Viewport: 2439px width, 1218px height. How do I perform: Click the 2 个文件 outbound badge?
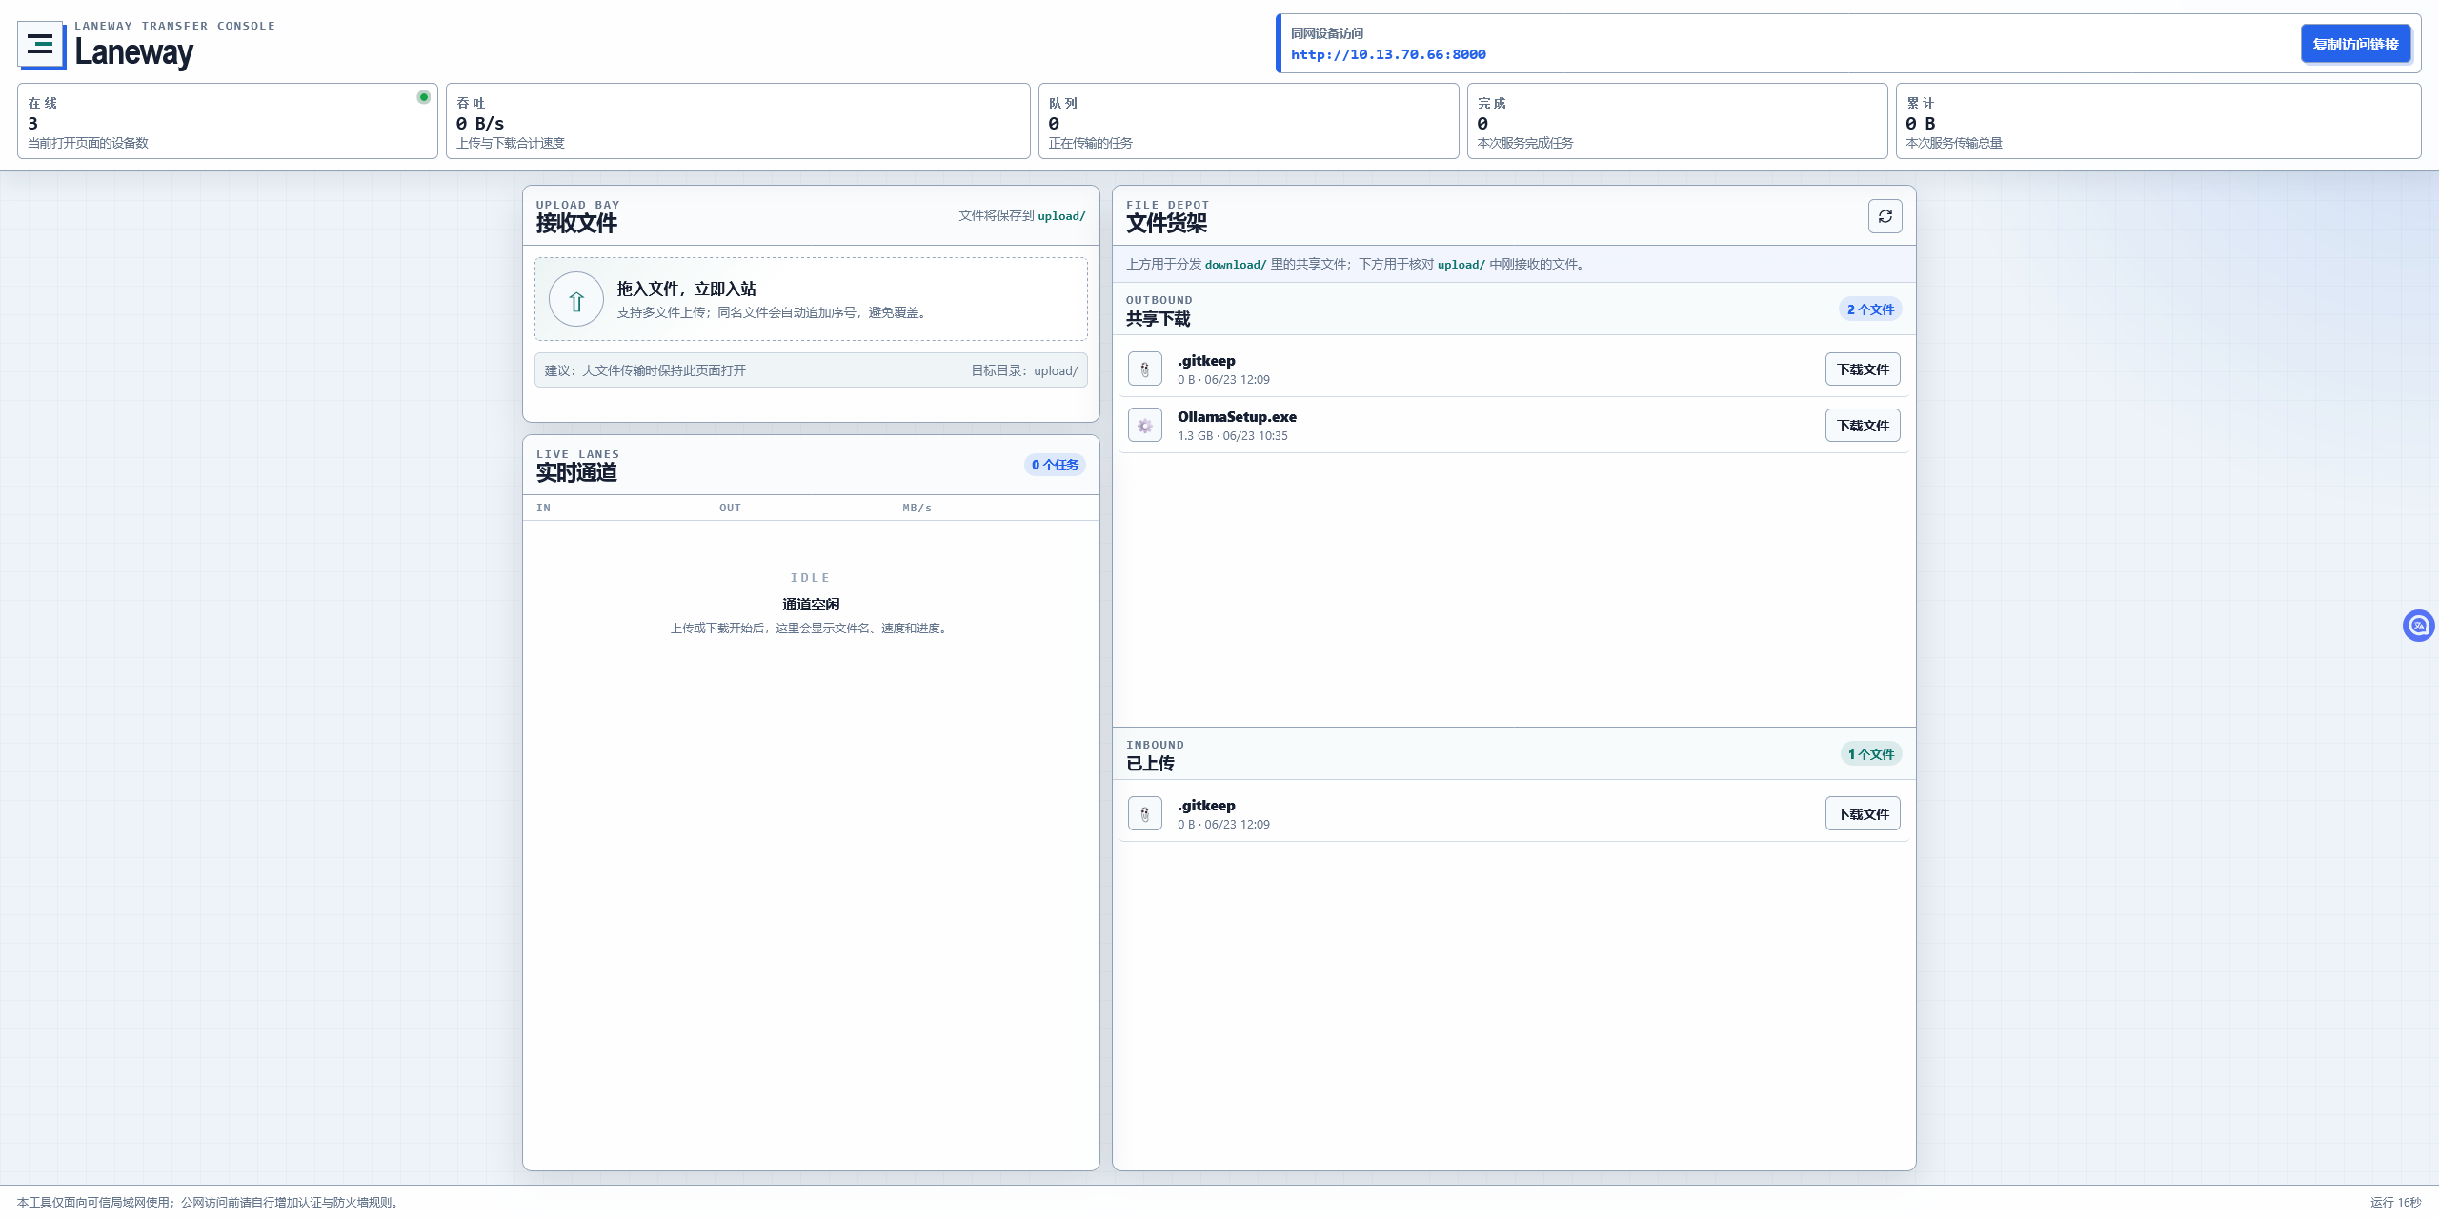pos(1870,309)
